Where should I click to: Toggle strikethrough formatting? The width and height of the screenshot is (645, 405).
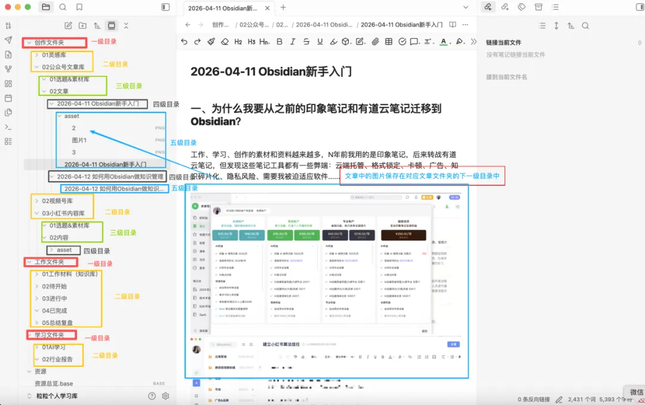tap(306, 42)
